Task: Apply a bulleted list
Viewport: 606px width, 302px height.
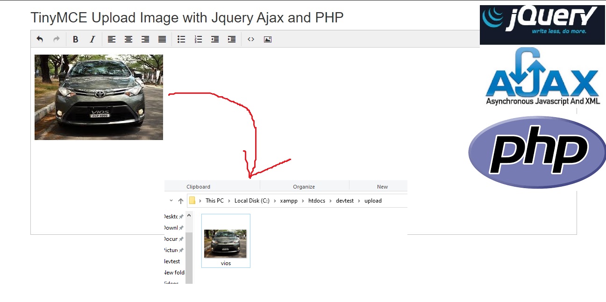Action: click(181, 39)
